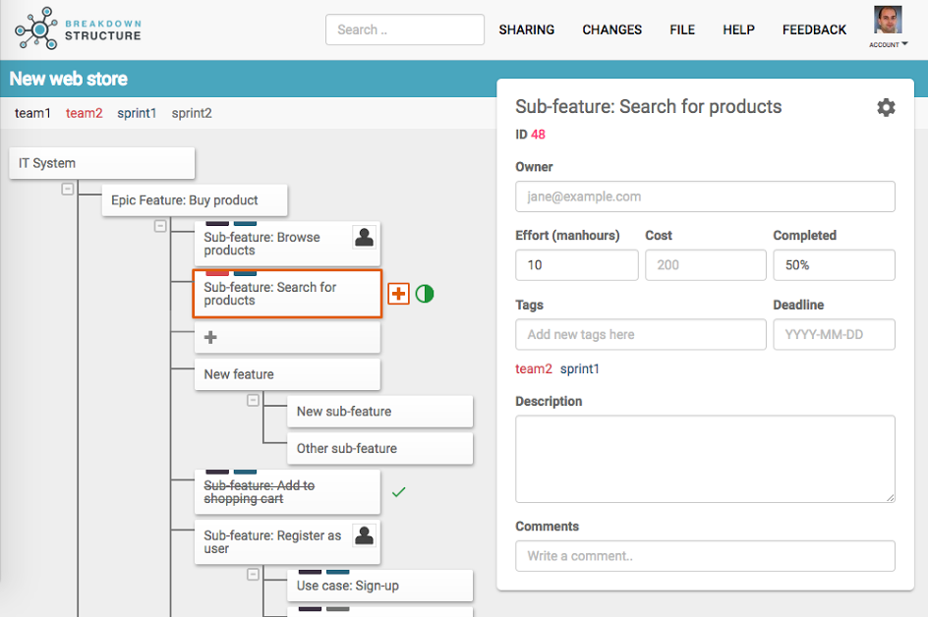
Task: Collapse the New feature branch
Action: click(253, 400)
